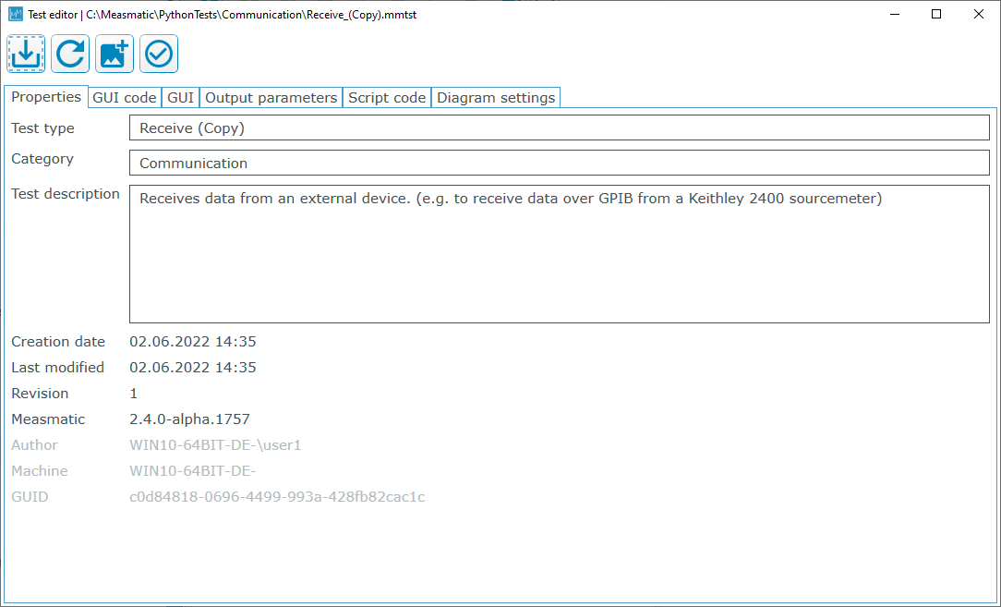This screenshot has height=607, width=1001.
Task: Click the add image toolbar icon
Action: (115, 54)
